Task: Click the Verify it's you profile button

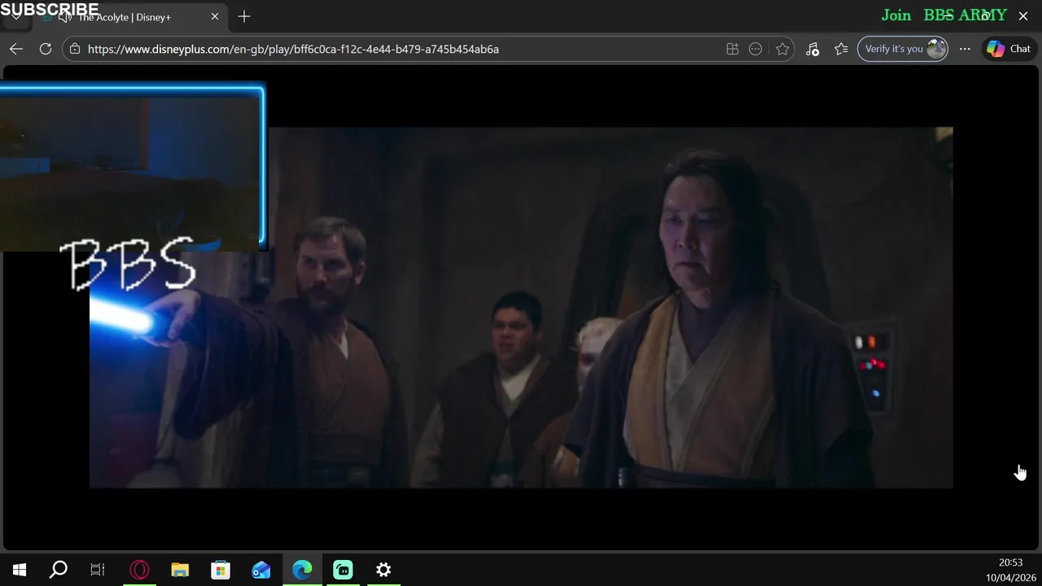Action: coord(903,49)
